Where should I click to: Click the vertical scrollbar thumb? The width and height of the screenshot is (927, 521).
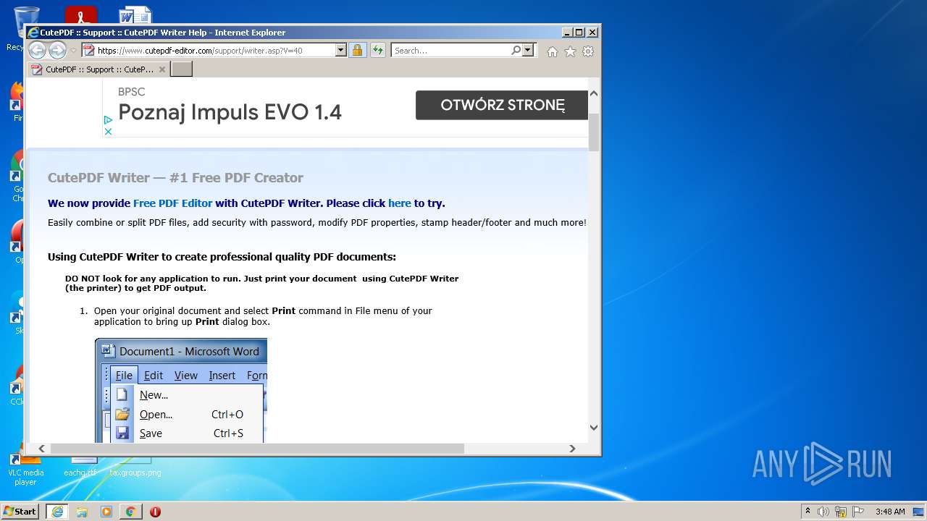point(594,132)
